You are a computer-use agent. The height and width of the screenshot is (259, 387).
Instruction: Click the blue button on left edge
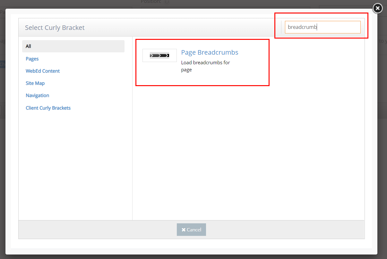tap(2, 64)
